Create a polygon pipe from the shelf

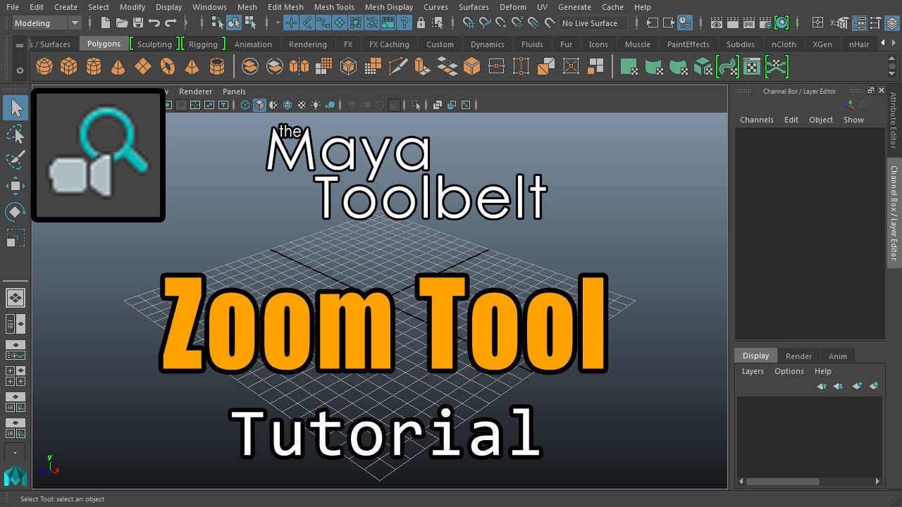pyautogui.click(x=217, y=67)
